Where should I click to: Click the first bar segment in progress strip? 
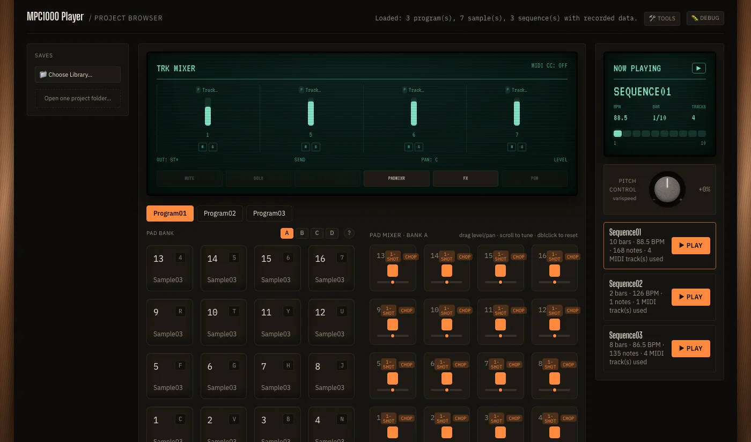tap(617, 134)
